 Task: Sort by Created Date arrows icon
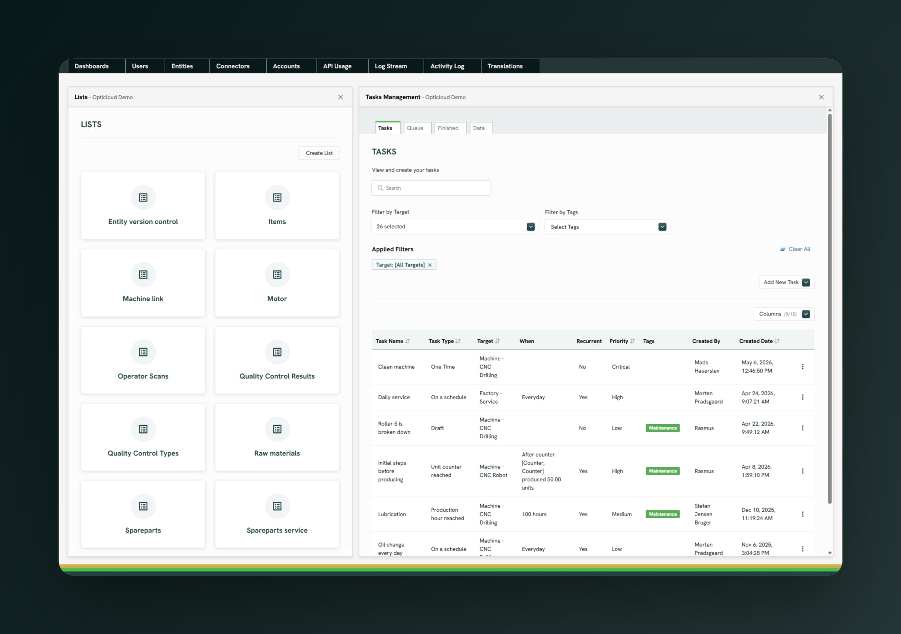pos(777,341)
